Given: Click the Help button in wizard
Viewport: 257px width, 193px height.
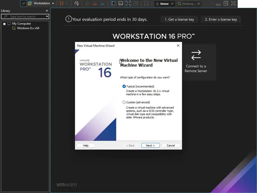Looking at the screenshot, I should tap(86, 146).
